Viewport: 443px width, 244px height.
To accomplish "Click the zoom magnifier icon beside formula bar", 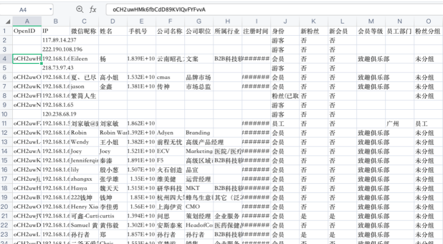I will click(x=80, y=9).
